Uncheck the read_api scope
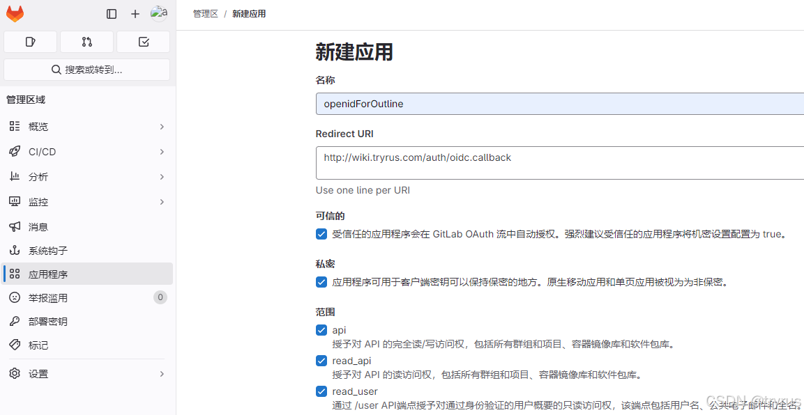Viewport: 804px width, 415px height. pos(321,361)
